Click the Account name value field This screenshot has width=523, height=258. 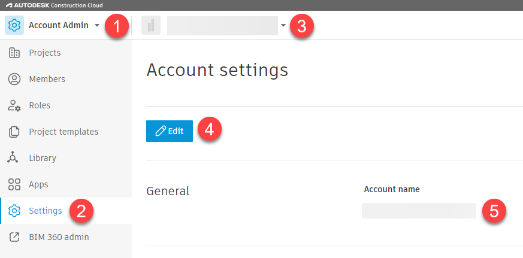[x=419, y=211]
